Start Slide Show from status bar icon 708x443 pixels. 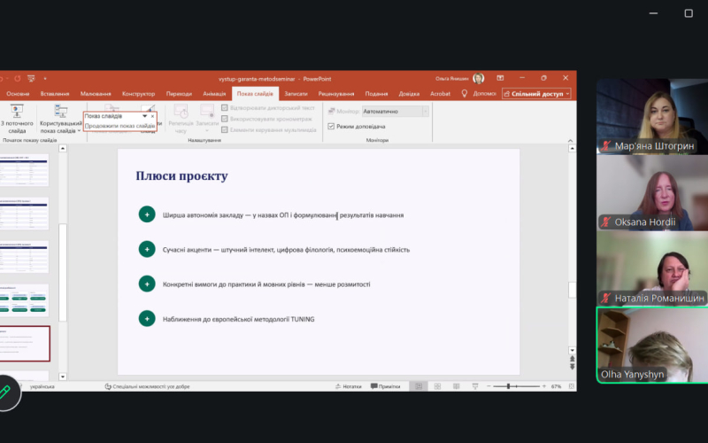[x=475, y=386]
